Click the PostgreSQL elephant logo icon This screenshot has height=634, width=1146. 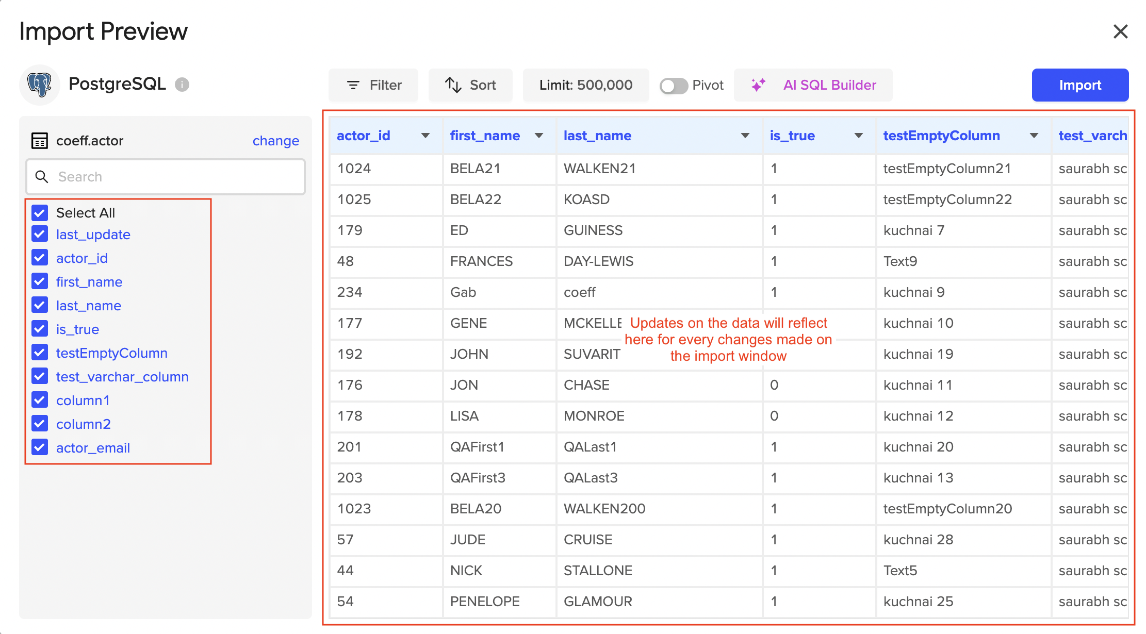40,85
